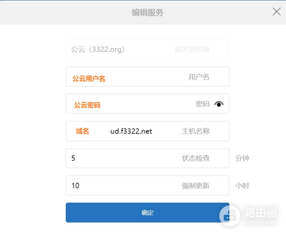
Task: Click the 分钟 unit label
Action: point(242,158)
